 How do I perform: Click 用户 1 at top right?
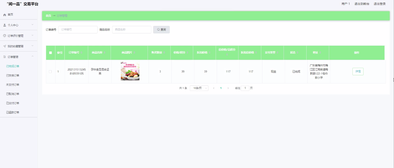346,4
